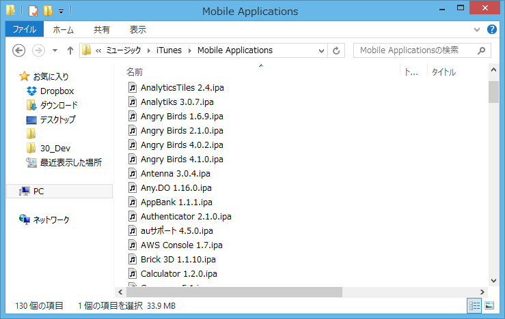The width and height of the screenshot is (505, 319).
Task: Click the Properties quick access icon
Action: 33,11
